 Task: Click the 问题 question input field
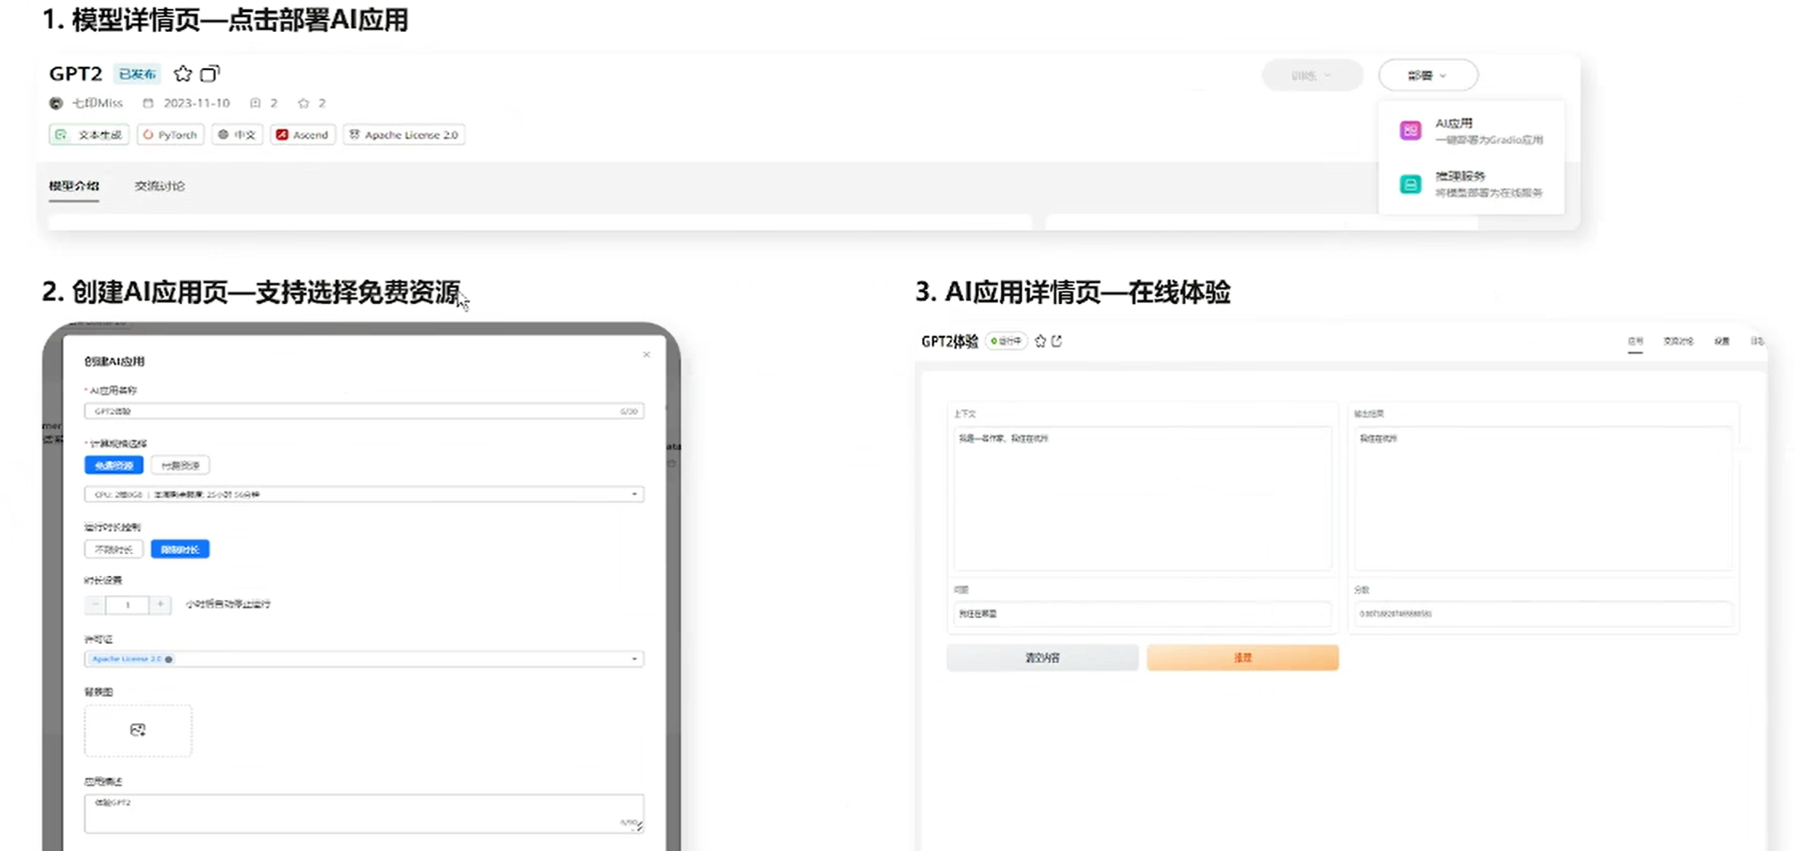pos(1142,613)
